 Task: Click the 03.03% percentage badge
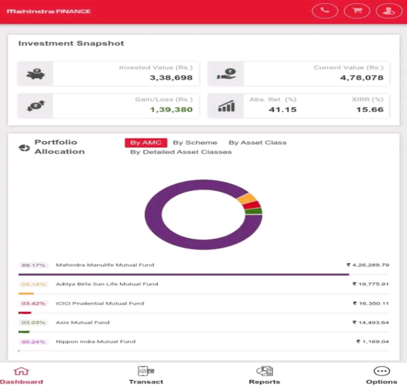tap(33, 323)
